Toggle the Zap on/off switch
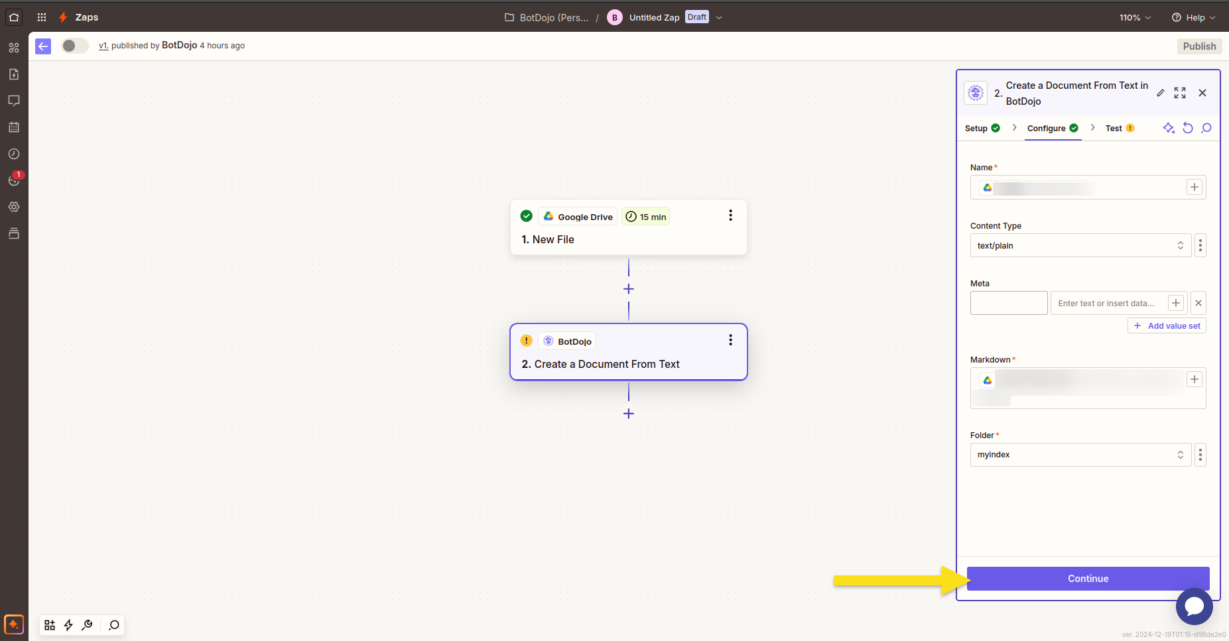Image resolution: width=1229 pixels, height=641 pixels. 75,46
